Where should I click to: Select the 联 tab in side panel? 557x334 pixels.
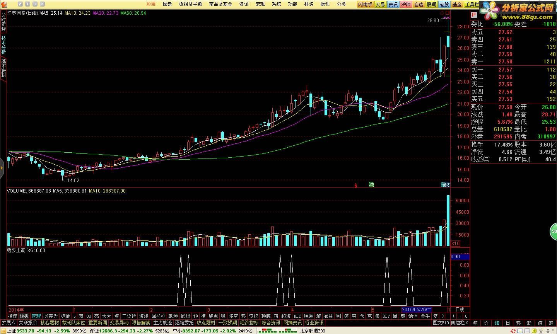coord(530,323)
